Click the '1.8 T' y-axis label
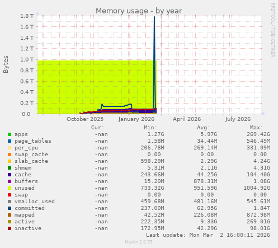The height and width of the screenshot is (248, 278). [27, 16]
